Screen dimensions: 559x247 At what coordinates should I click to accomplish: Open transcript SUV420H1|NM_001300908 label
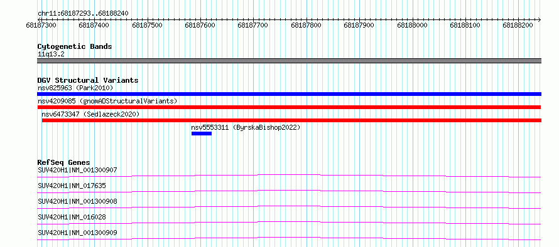[77, 201]
